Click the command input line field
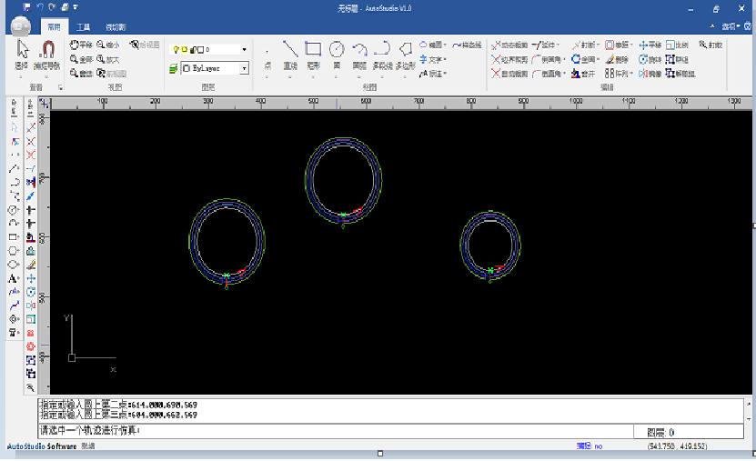The width and height of the screenshot is (756, 461). 336,431
